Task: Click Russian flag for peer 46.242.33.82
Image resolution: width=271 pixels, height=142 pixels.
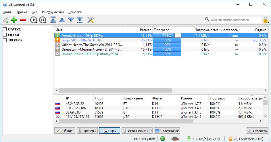Action: 57,104
